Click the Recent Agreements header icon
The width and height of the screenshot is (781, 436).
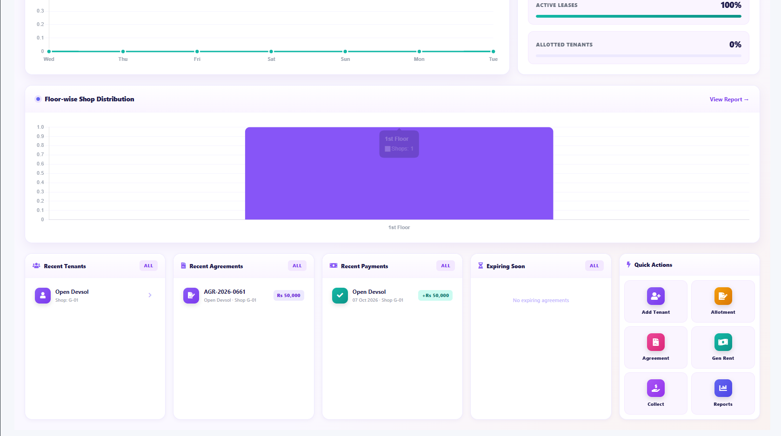[183, 266]
